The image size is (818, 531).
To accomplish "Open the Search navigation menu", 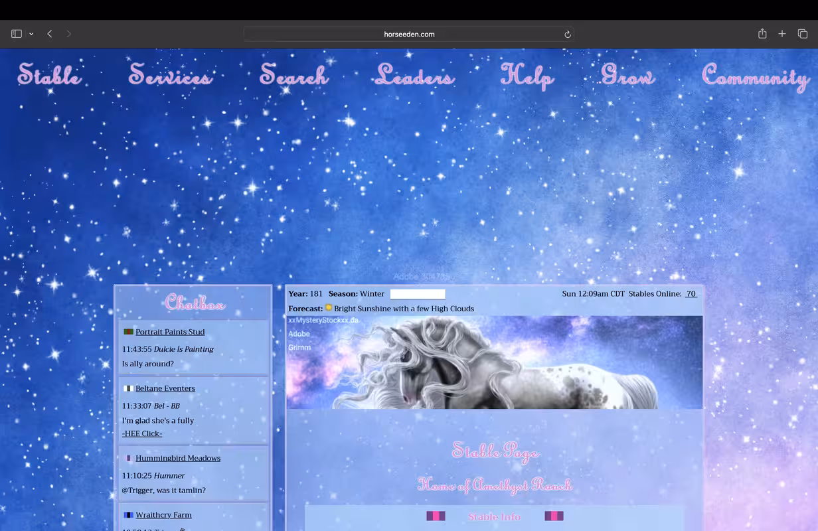I will [293, 74].
